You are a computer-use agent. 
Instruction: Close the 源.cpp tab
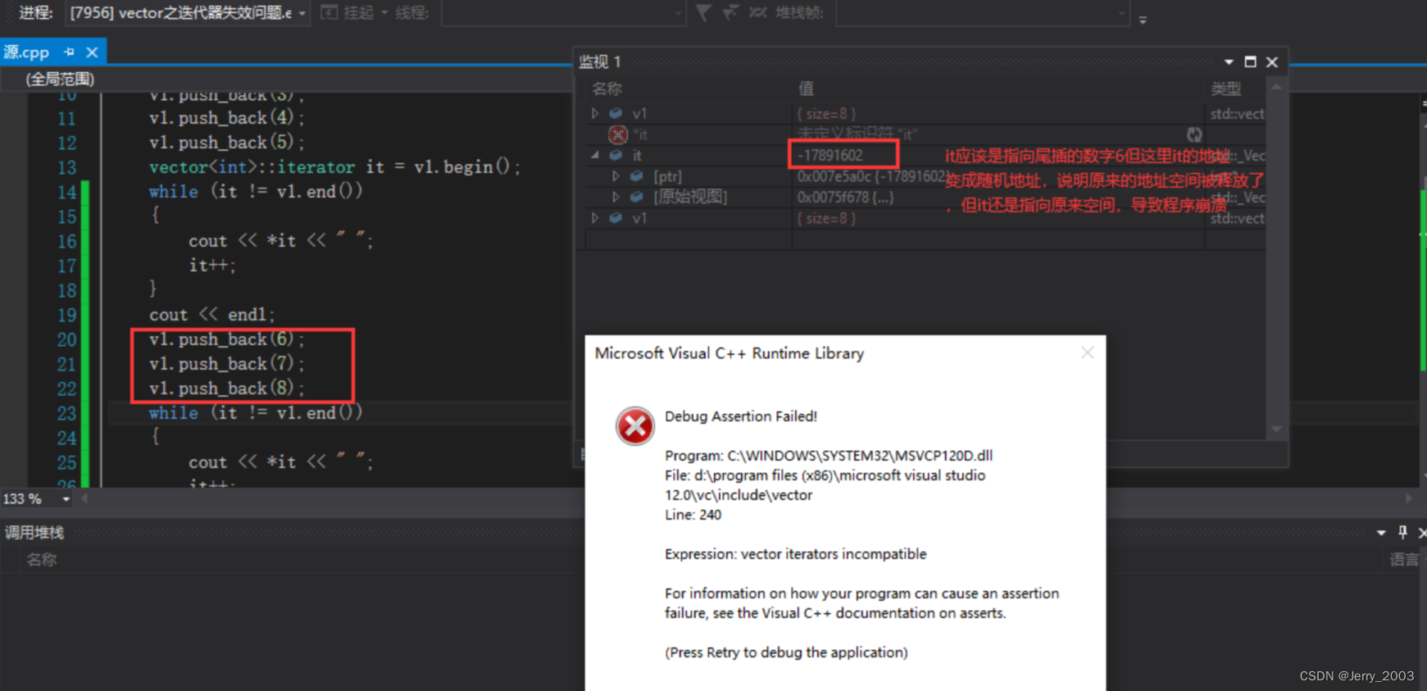92,52
